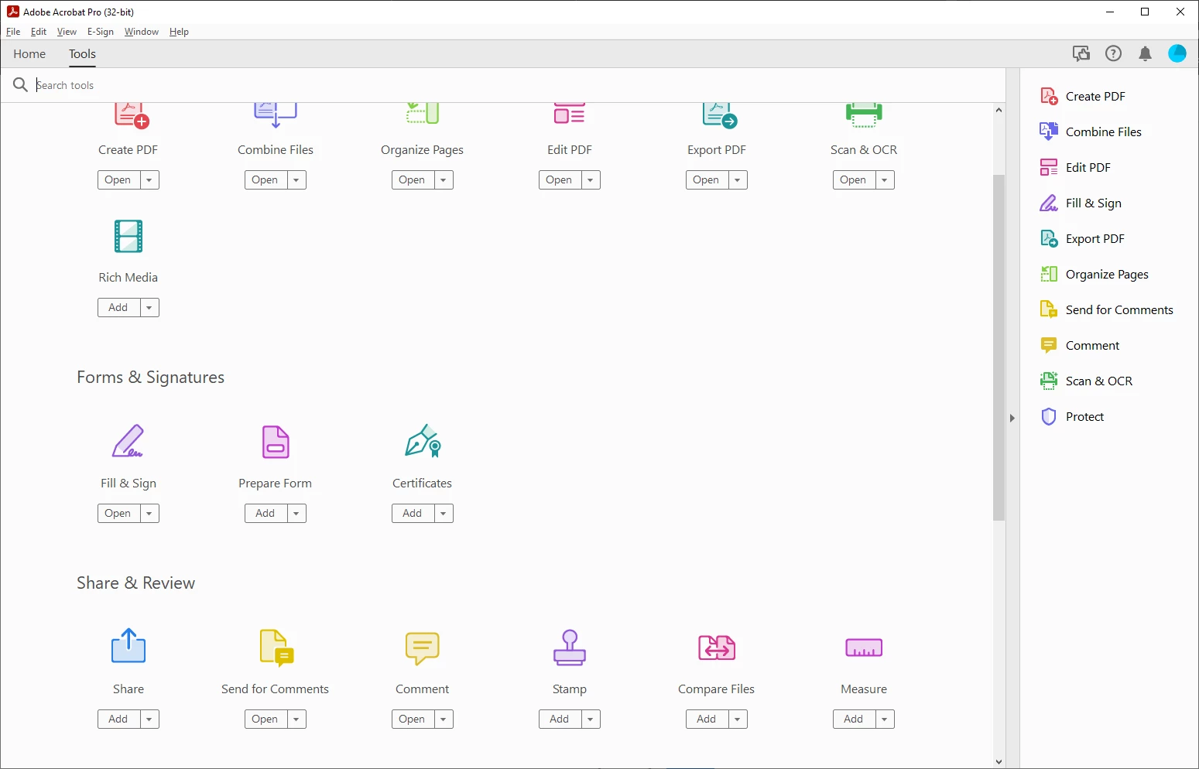Expand the dropdown arrow next to Edit PDF Open
Image resolution: width=1199 pixels, height=769 pixels.
591,180
